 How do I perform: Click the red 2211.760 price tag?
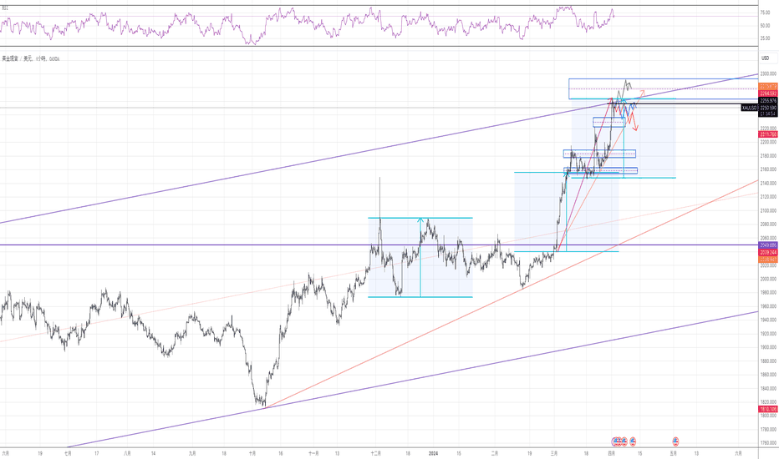click(768, 134)
